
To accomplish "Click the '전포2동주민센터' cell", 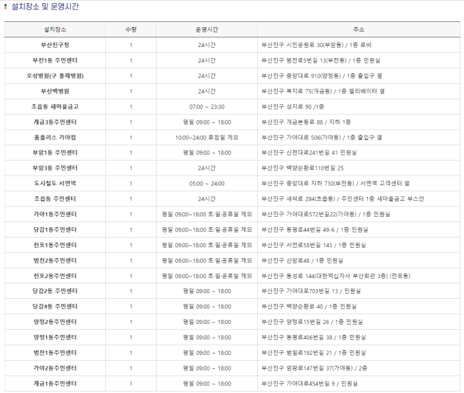I will (x=55, y=276).
